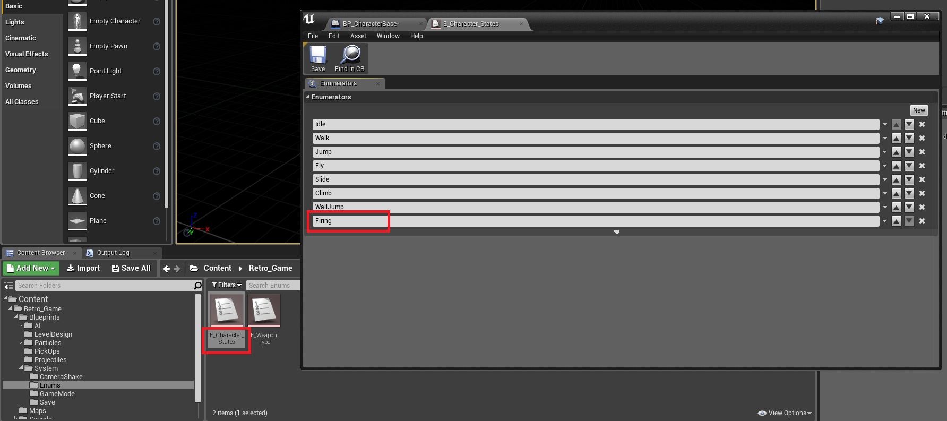Image resolution: width=947 pixels, height=421 pixels.
Task: Select the GameMode folder in tree
Action: [x=57, y=394]
